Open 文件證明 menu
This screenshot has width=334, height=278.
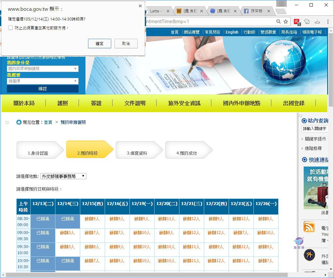pos(135,103)
